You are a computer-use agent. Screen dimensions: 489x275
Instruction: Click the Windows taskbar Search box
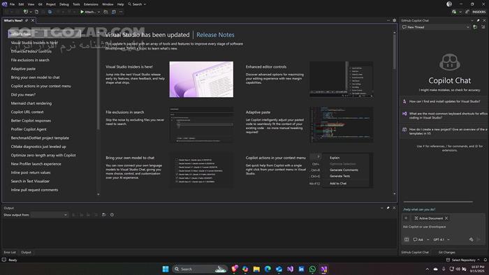[x=200, y=269]
